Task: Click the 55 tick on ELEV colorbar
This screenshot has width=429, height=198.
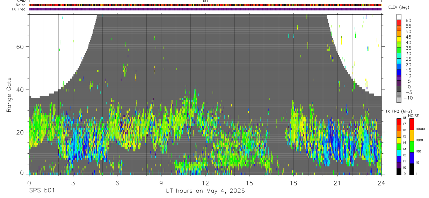Action: (408, 26)
